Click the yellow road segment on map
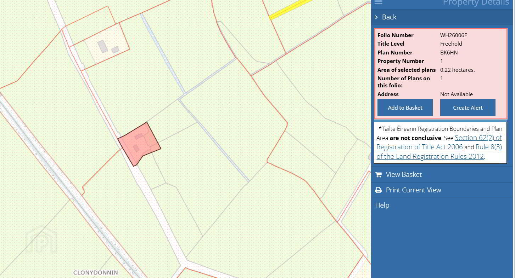The image size is (515, 278). point(290,9)
